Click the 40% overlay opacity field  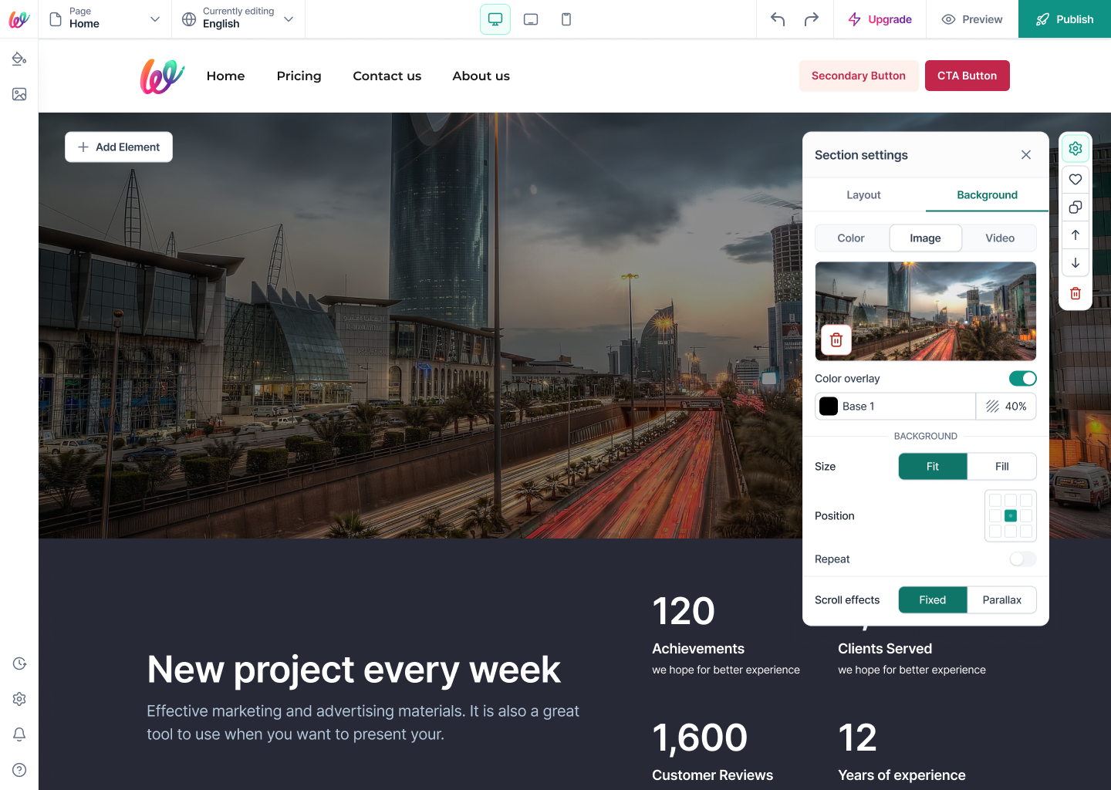1006,407
